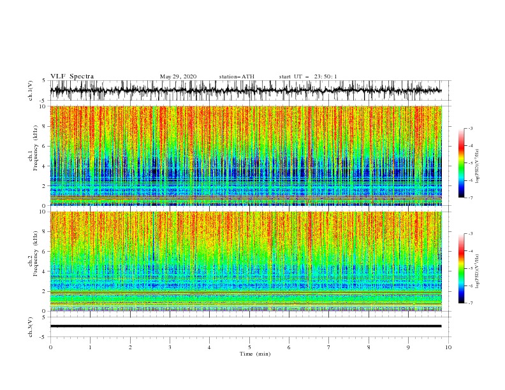Click the 'Time (min)' axis label
The height and width of the screenshot is (390, 505).
255,354
